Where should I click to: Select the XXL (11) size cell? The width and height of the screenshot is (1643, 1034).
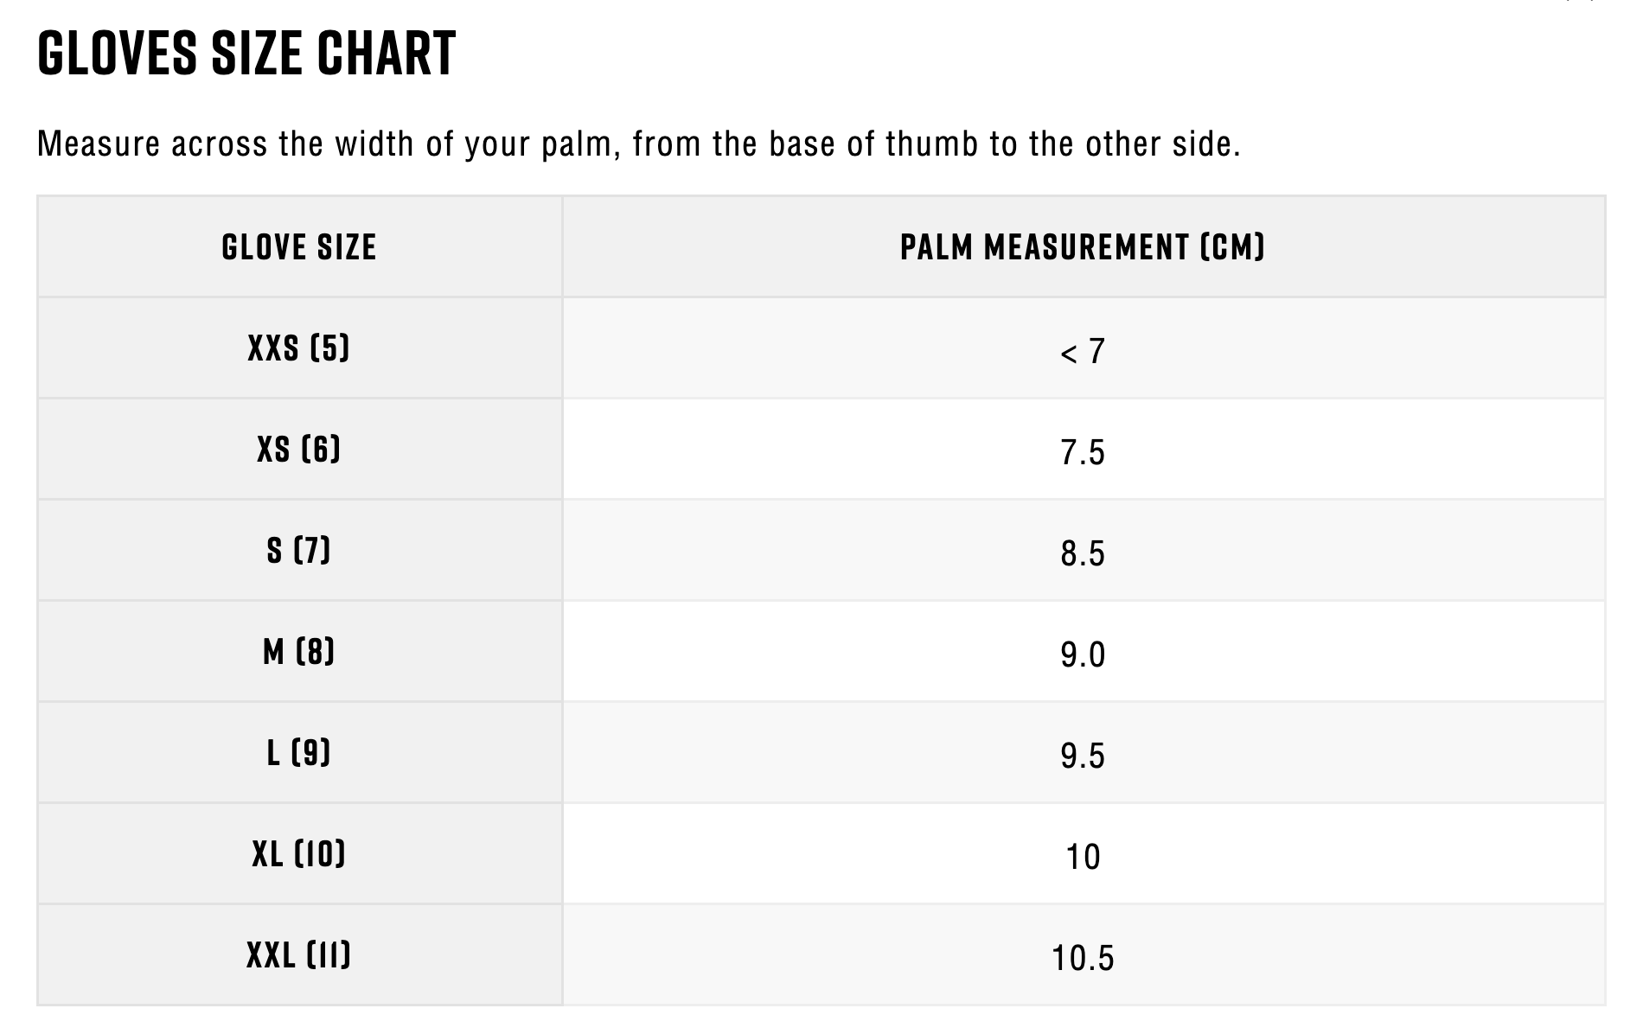point(299,955)
